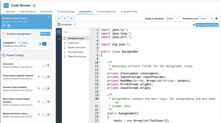
Task: Click Save Autograder Code button
Action: point(207,25)
